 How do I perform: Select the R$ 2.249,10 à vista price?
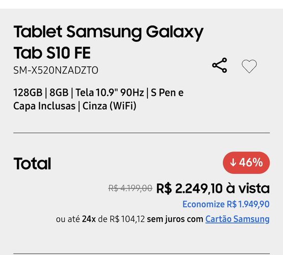(x=213, y=188)
